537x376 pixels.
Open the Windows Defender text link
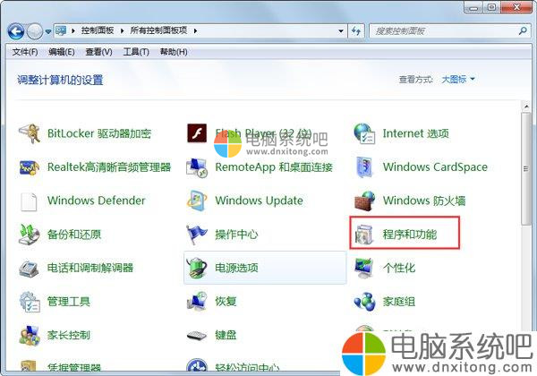tap(97, 201)
